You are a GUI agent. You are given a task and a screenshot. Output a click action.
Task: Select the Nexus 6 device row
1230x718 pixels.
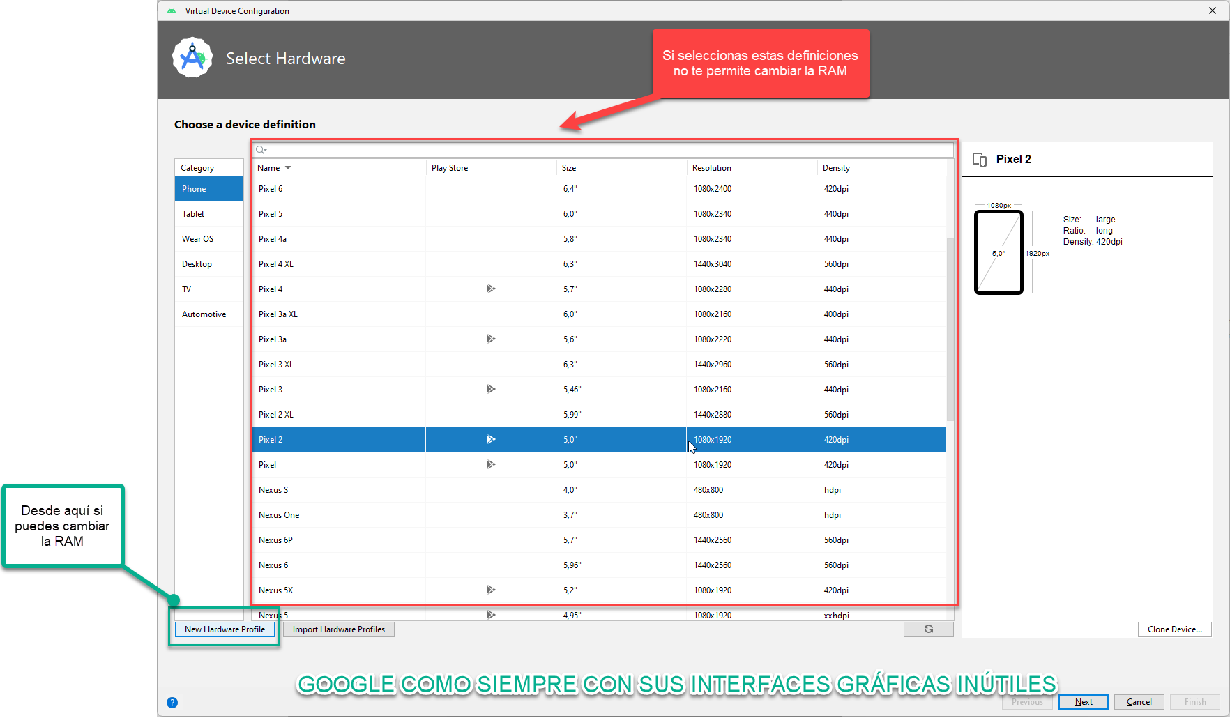pos(599,565)
